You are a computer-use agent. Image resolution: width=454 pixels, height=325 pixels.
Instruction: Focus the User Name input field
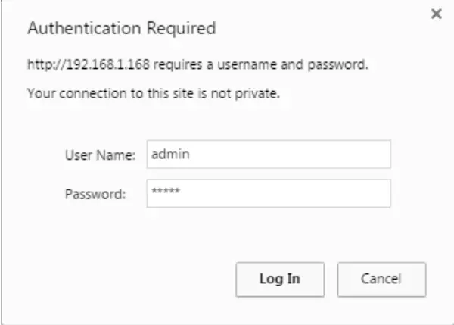pyautogui.click(x=268, y=155)
